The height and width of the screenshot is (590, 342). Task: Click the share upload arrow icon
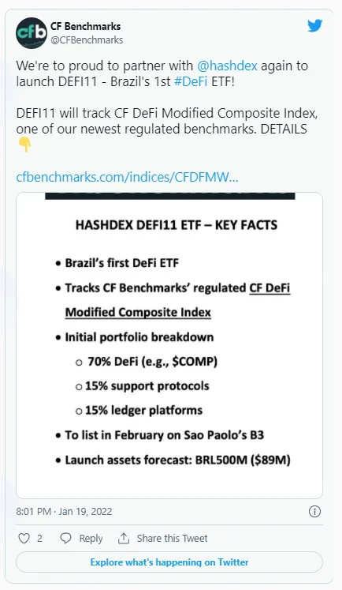[x=124, y=539]
